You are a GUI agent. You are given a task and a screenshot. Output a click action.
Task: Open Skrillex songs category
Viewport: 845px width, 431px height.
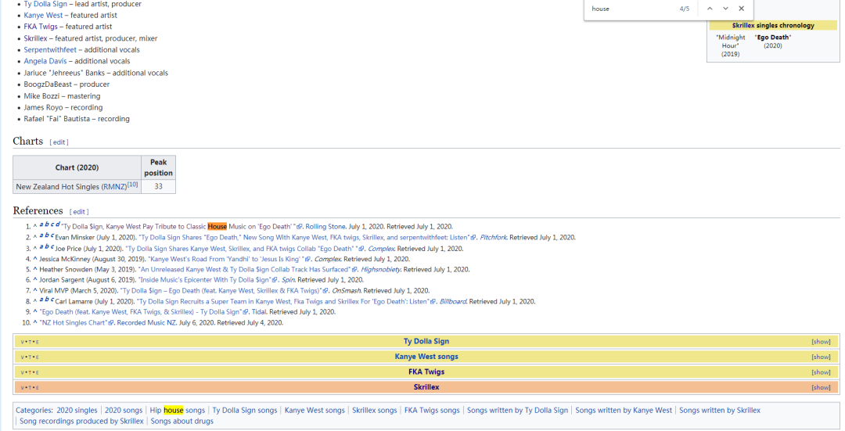(x=375, y=410)
